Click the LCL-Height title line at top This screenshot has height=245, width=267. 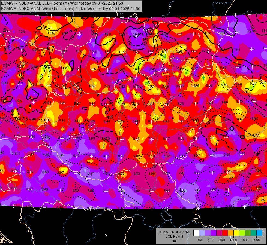(62, 3)
